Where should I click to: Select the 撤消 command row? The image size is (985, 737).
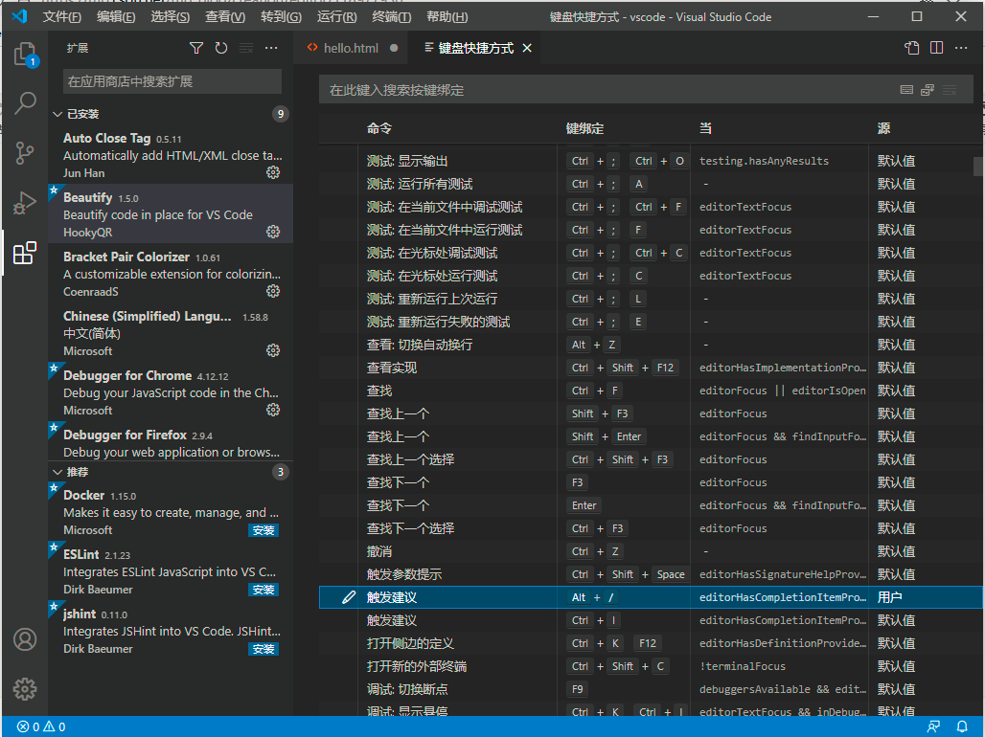651,551
